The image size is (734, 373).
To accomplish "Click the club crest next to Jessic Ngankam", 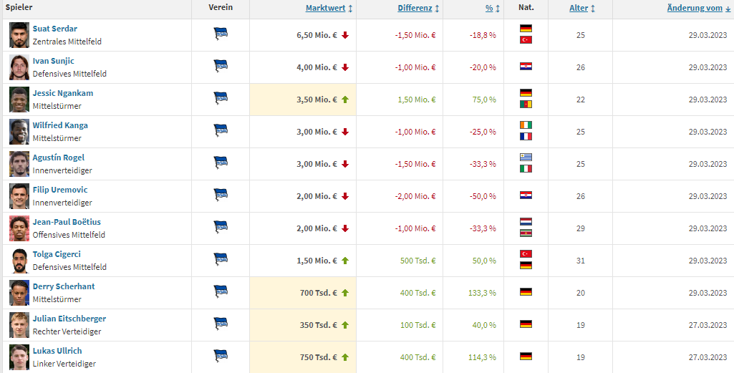I will [x=221, y=98].
